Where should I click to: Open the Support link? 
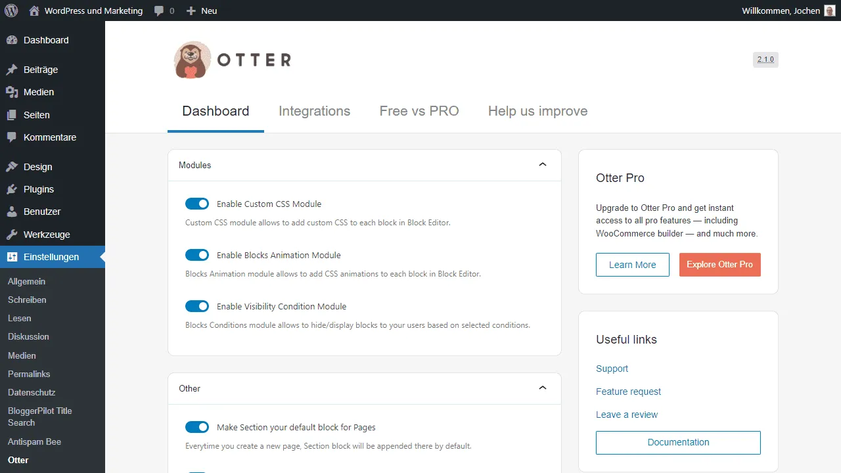pos(612,369)
